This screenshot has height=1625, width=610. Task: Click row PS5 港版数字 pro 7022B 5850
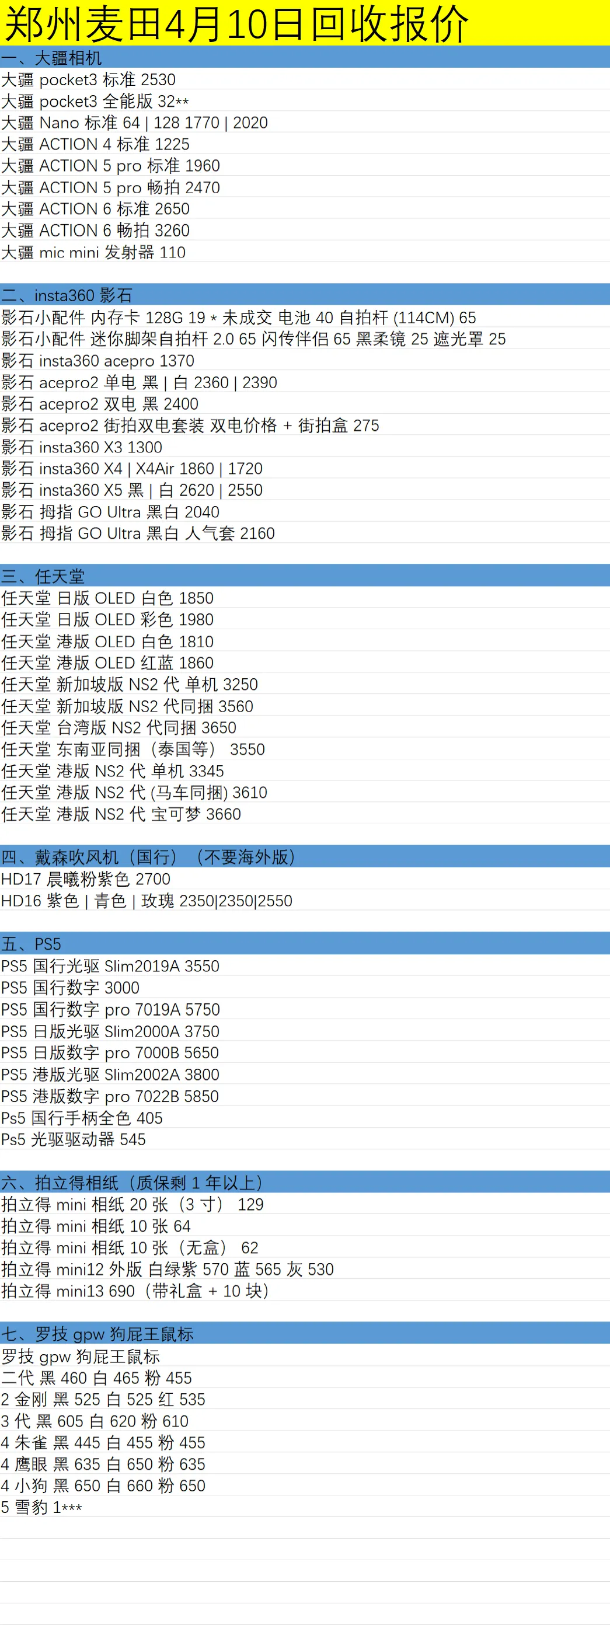pos(305,1096)
